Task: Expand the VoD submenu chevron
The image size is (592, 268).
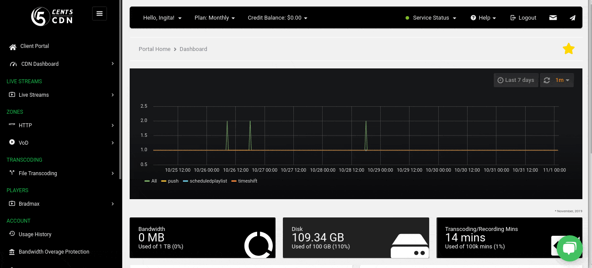Action: pyautogui.click(x=113, y=142)
